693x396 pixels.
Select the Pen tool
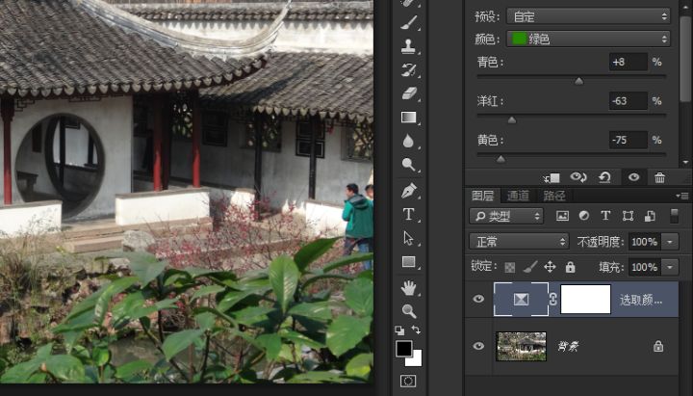[409, 191]
